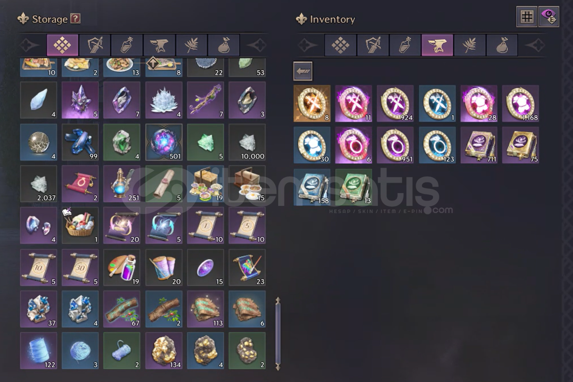Screen dimensions: 573x382
Task: Select the gray crystal stack of 10,000
Action: coord(247,142)
